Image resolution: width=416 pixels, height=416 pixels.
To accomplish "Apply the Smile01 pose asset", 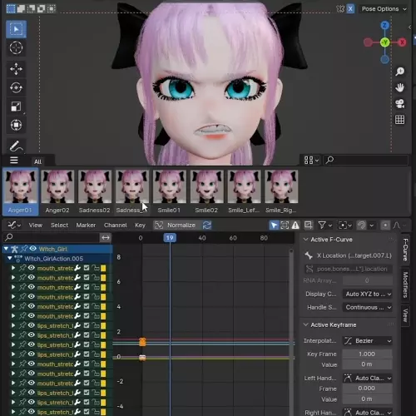I will point(169,191).
